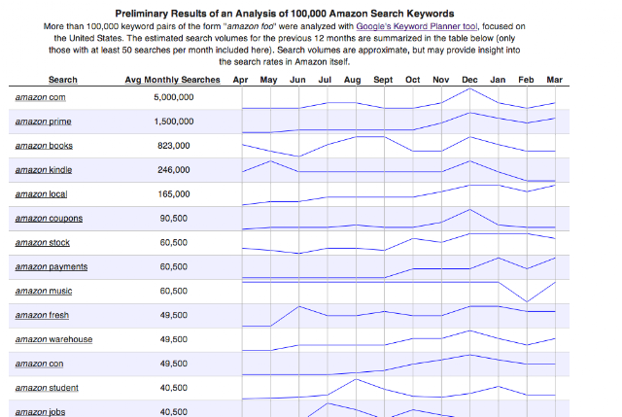The image size is (622, 417).
Task: Select the 5,000,000 value for amazon com
Action: [x=174, y=97]
